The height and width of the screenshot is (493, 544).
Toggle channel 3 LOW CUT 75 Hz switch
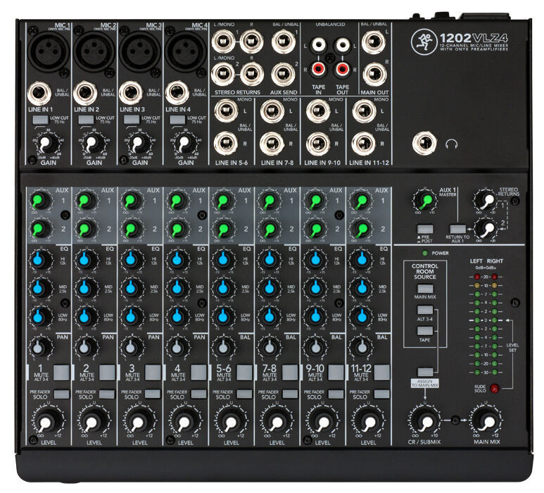[132, 120]
